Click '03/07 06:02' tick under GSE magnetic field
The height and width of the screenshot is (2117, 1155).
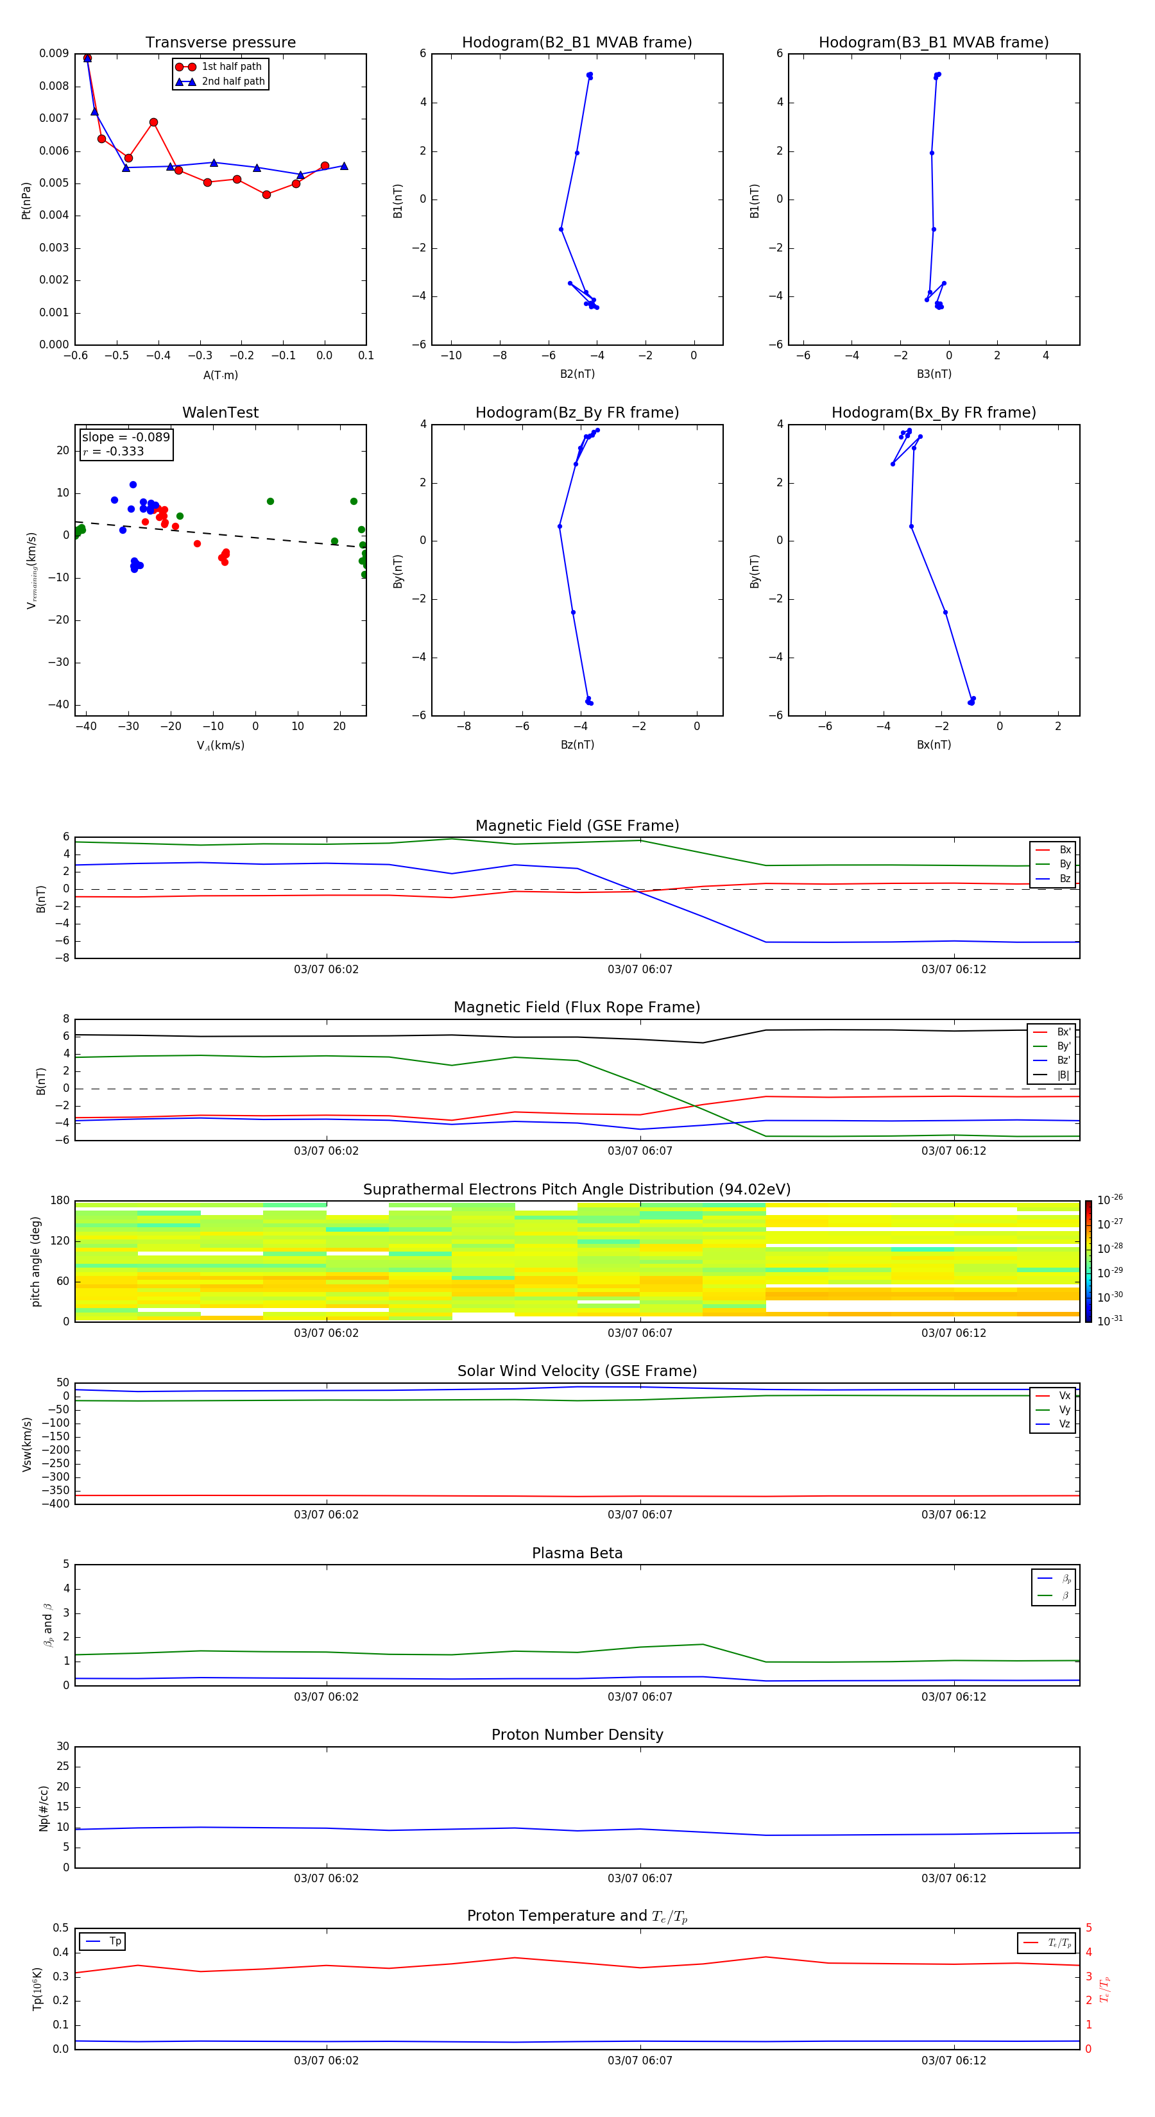pyautogui.click(x=327, y=970)
